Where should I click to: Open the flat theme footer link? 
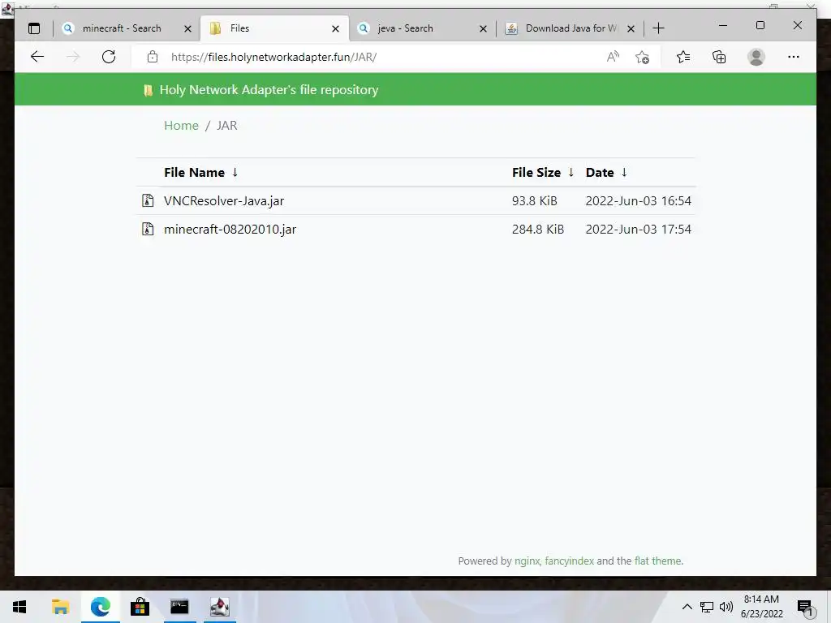pyautogui.click(x=657, y=561)
